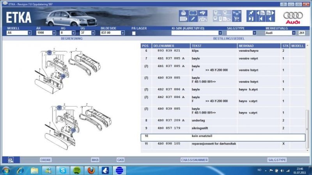
Task: Click the pencil edit icon
Action: (193, 19)
